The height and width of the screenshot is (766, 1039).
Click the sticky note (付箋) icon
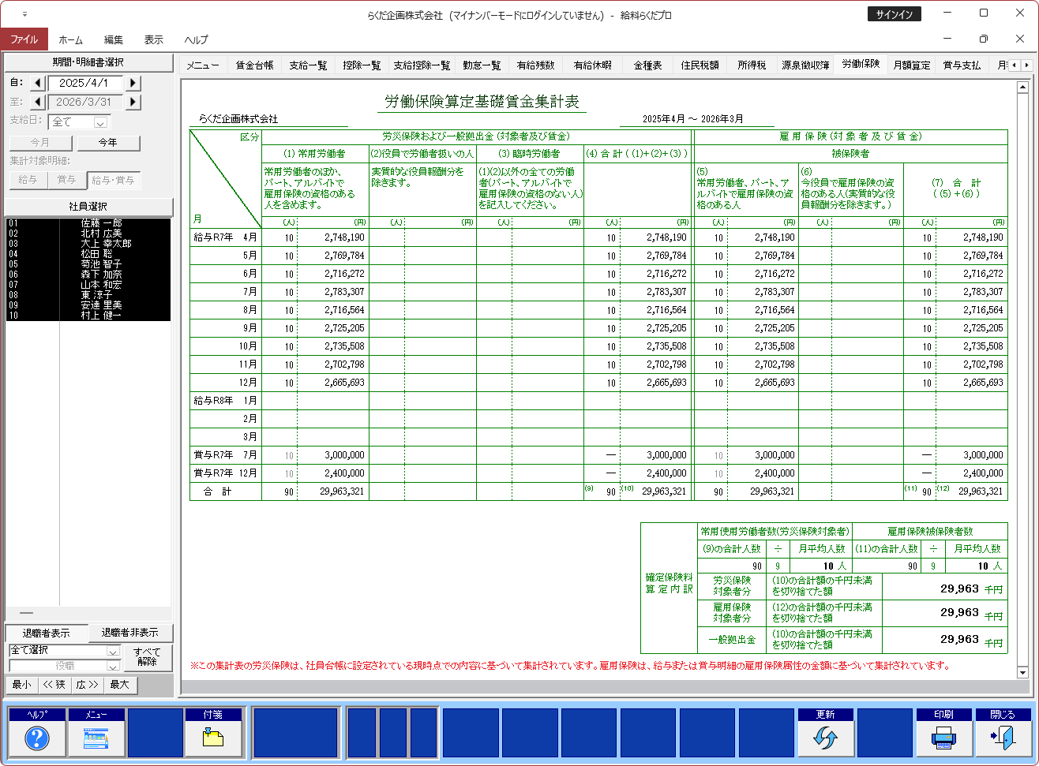[212, 738]
